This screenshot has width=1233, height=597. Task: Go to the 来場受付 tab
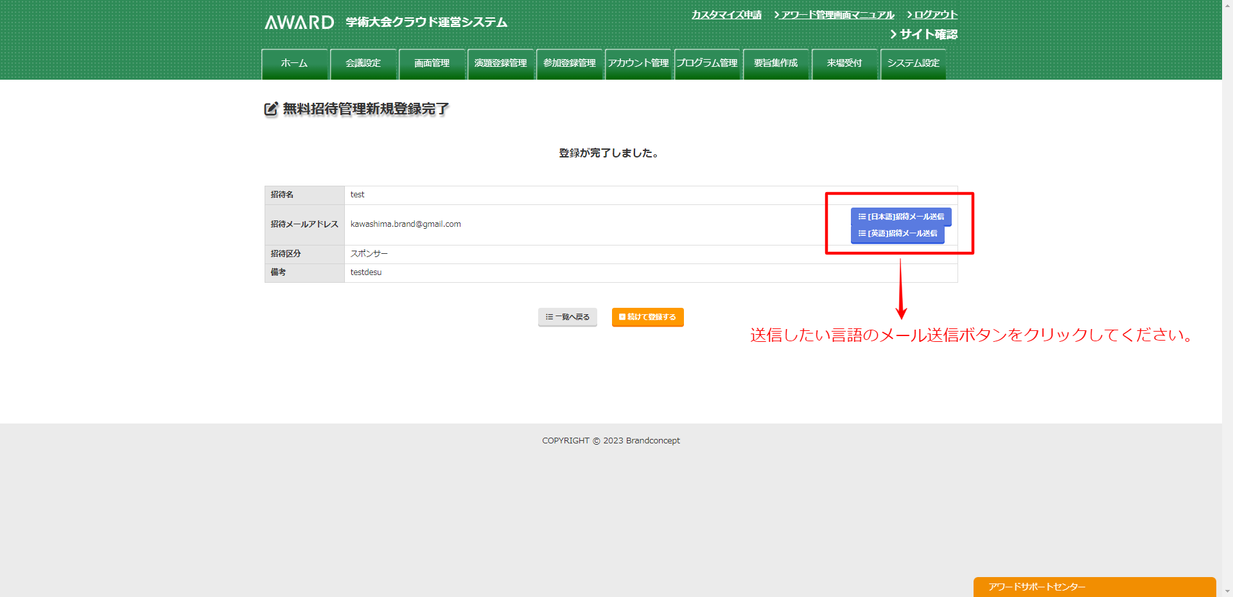coord(844,64)
